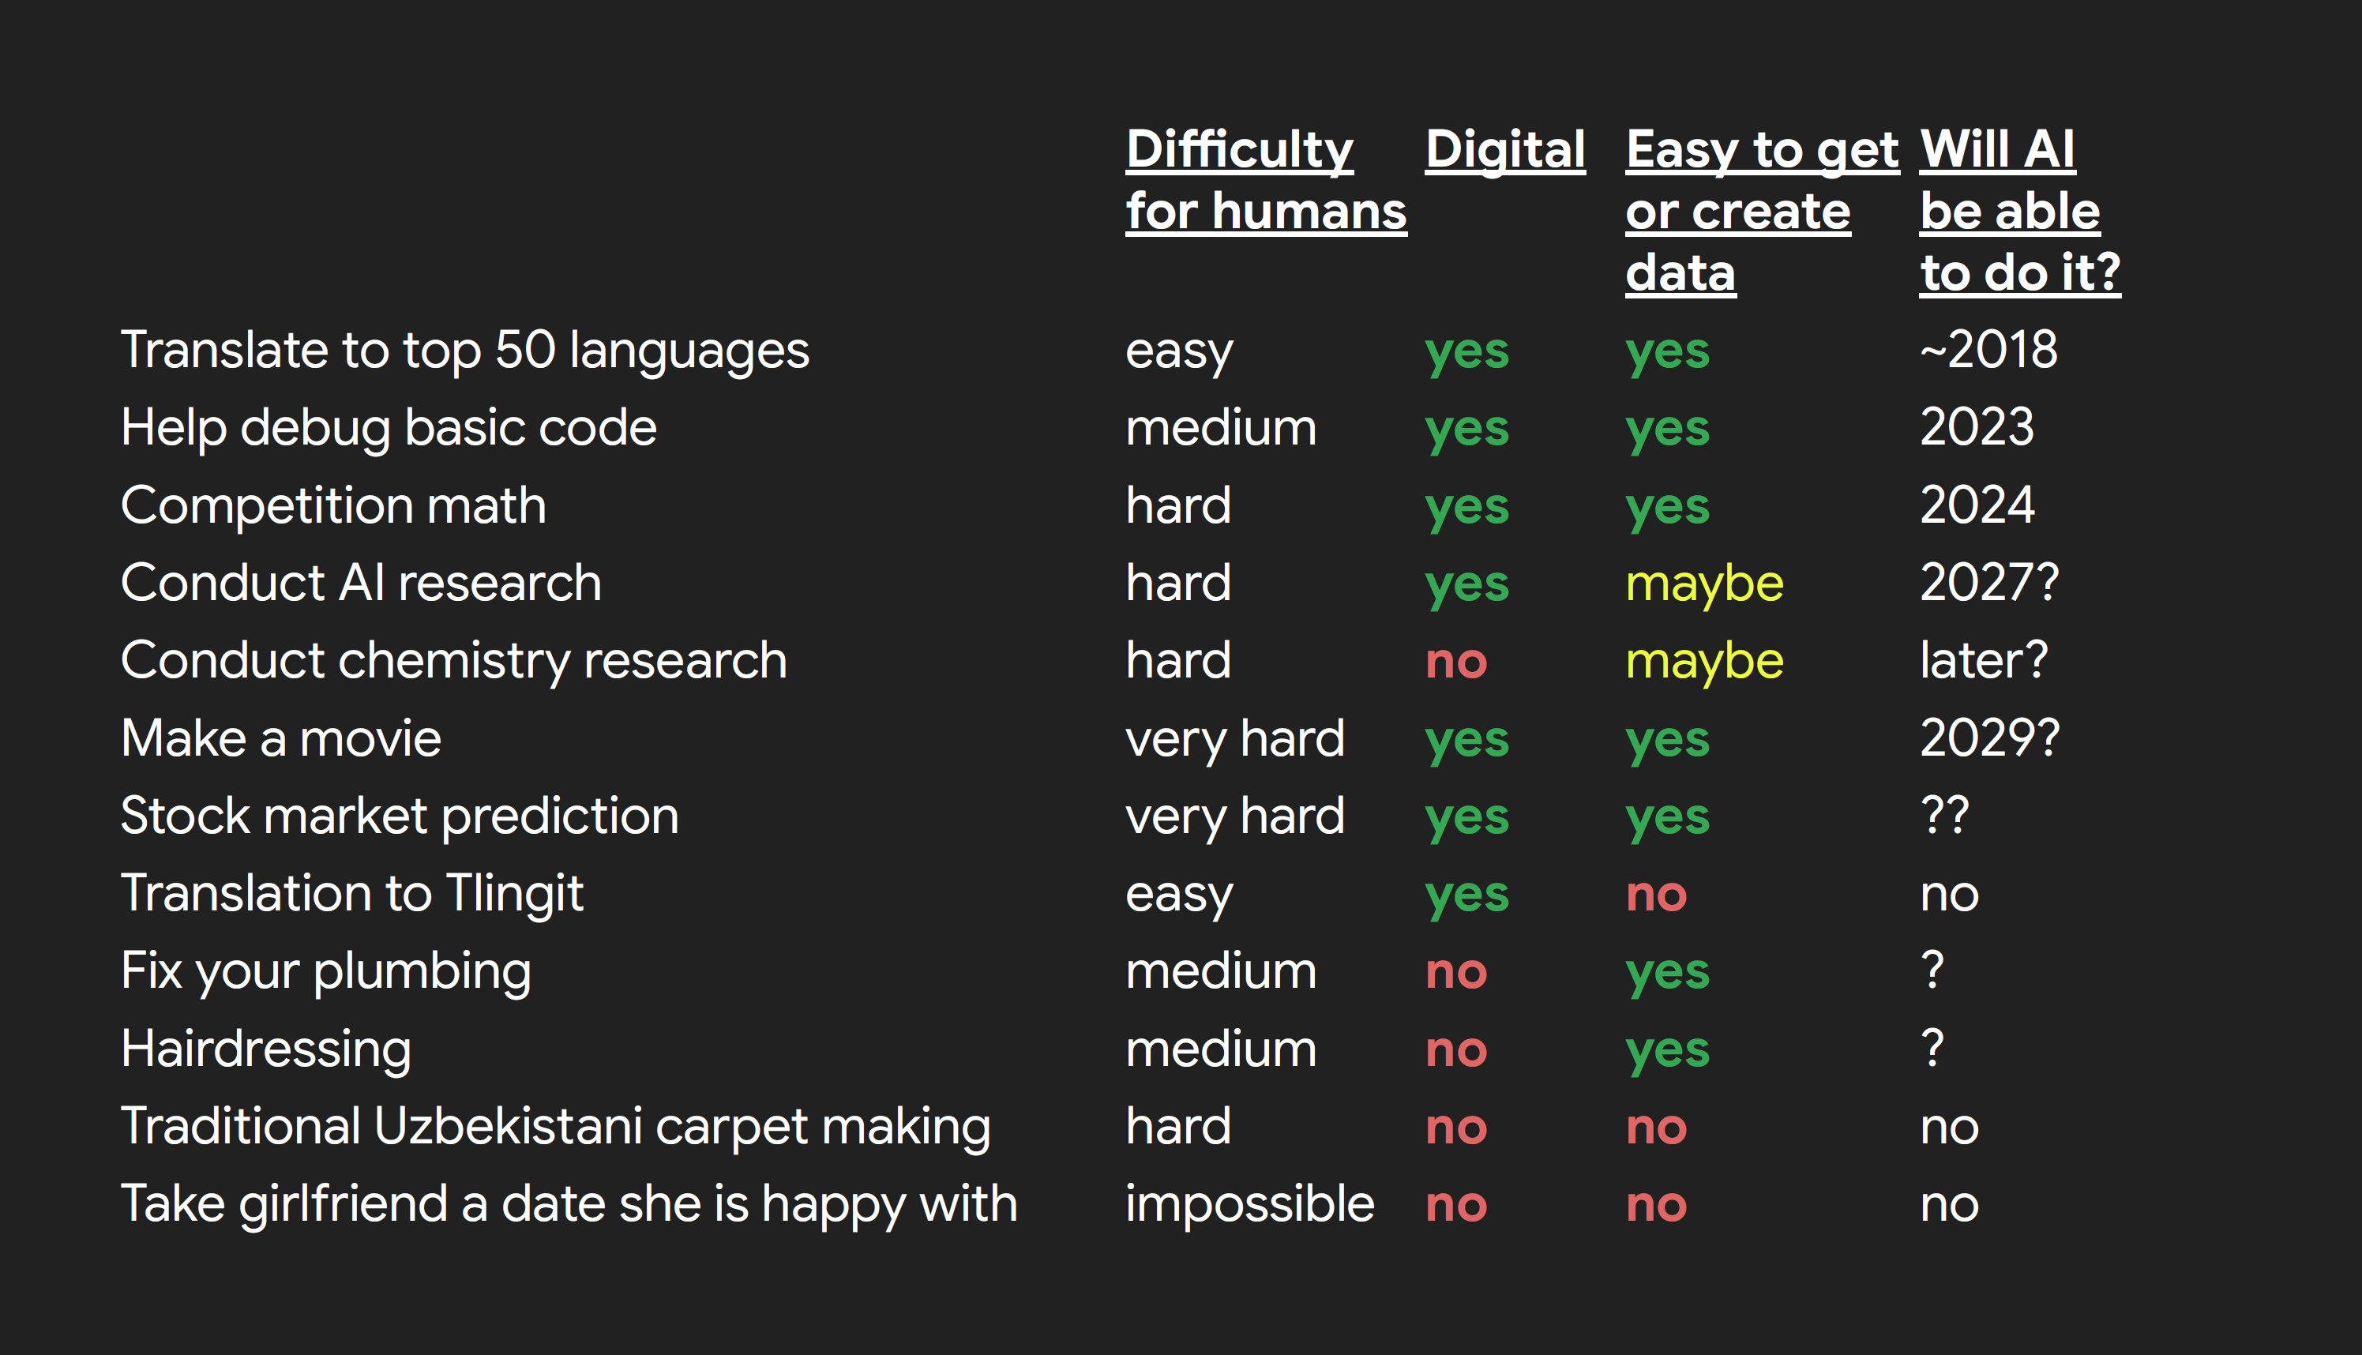Select the 'Translate to top 50 languages' row label
Image resolution: width=2362 pixels, height=1355 pixels.
point(464,351)
